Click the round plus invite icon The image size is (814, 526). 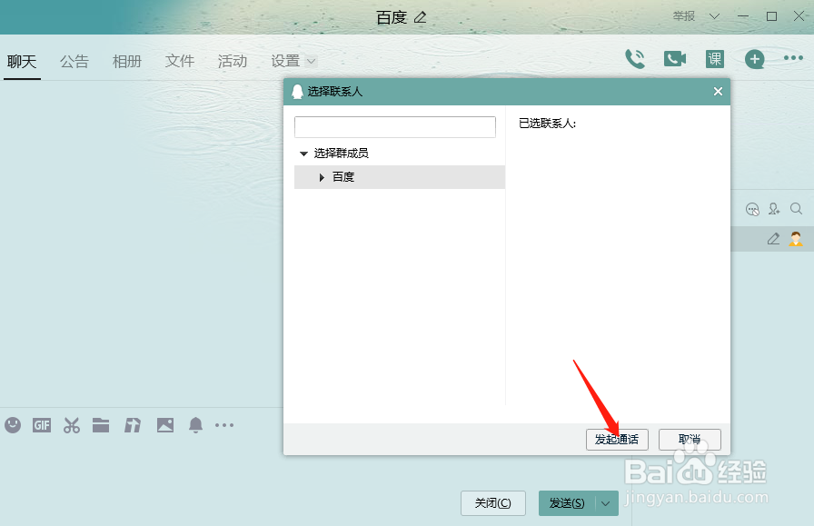754,59
